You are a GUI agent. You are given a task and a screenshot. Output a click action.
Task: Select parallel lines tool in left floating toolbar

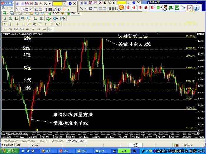click(x=22, y=9)
